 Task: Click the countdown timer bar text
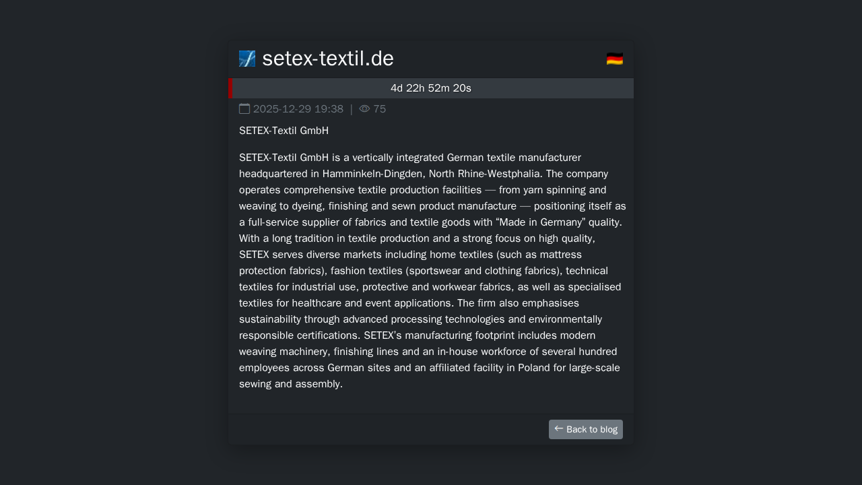pos(431,88)
